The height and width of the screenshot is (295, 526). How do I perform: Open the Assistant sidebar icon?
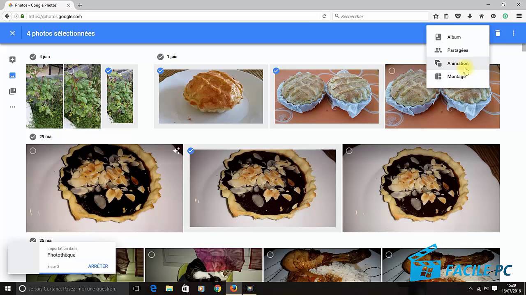(x=12, y=60)
